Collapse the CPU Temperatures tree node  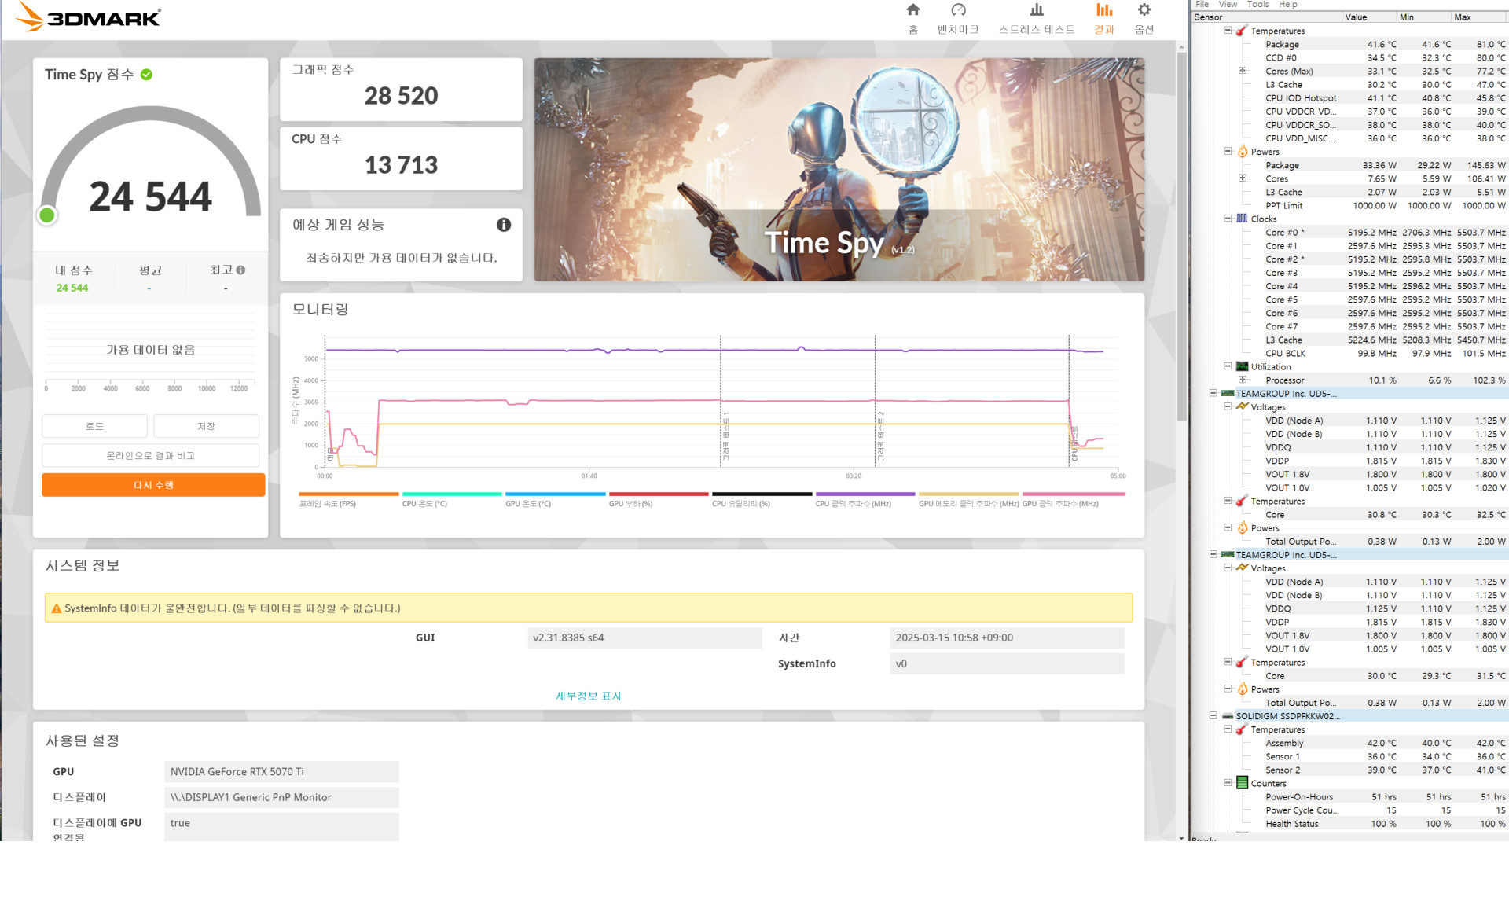[1228, 31]
